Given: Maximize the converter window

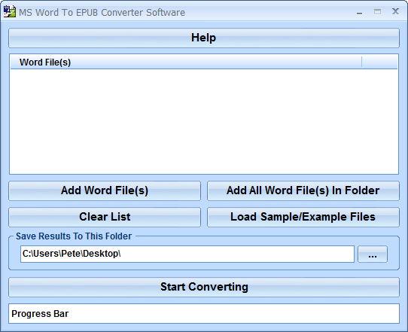Looking at the screenshot, I should pos(377,12).
